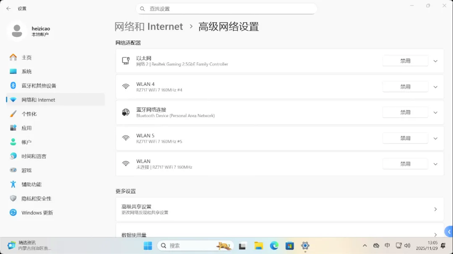This screenshot has height=254, width=453.
Task: Disable the 以太网 Ethernet adapter
Action: (405, 61)
